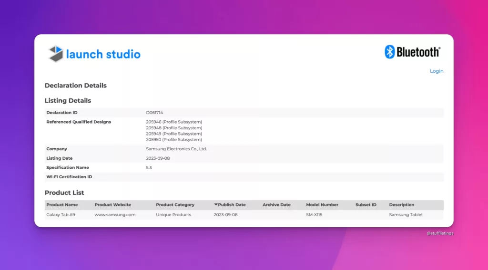Open the Login link
The width and height of the screenshot is (488, 270).
click(x=436, y=71)
